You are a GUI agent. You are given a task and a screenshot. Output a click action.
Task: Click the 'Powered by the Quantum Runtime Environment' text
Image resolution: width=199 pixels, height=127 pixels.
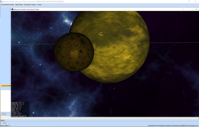[173, 125]
